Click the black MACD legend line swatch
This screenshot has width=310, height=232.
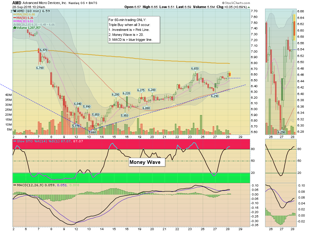(15, 185)
